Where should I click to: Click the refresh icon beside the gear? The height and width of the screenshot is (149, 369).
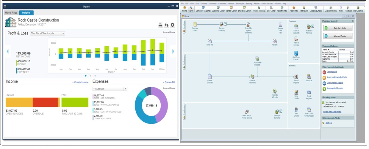click(166, 25)
